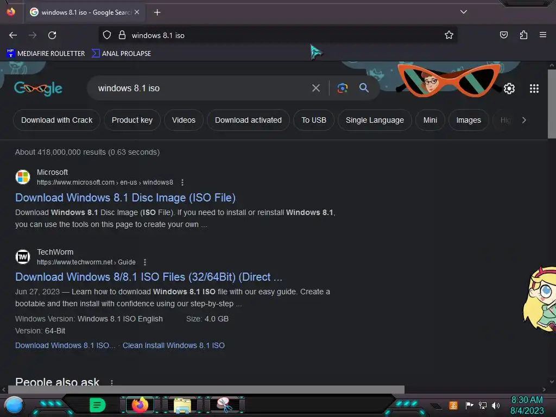Select the Product key filter chip
Image resolution: width=556 pixels, height=417 pixels.
(x=132, y=120)
